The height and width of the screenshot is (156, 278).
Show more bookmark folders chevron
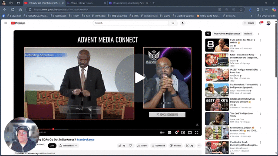coord(251,16)
